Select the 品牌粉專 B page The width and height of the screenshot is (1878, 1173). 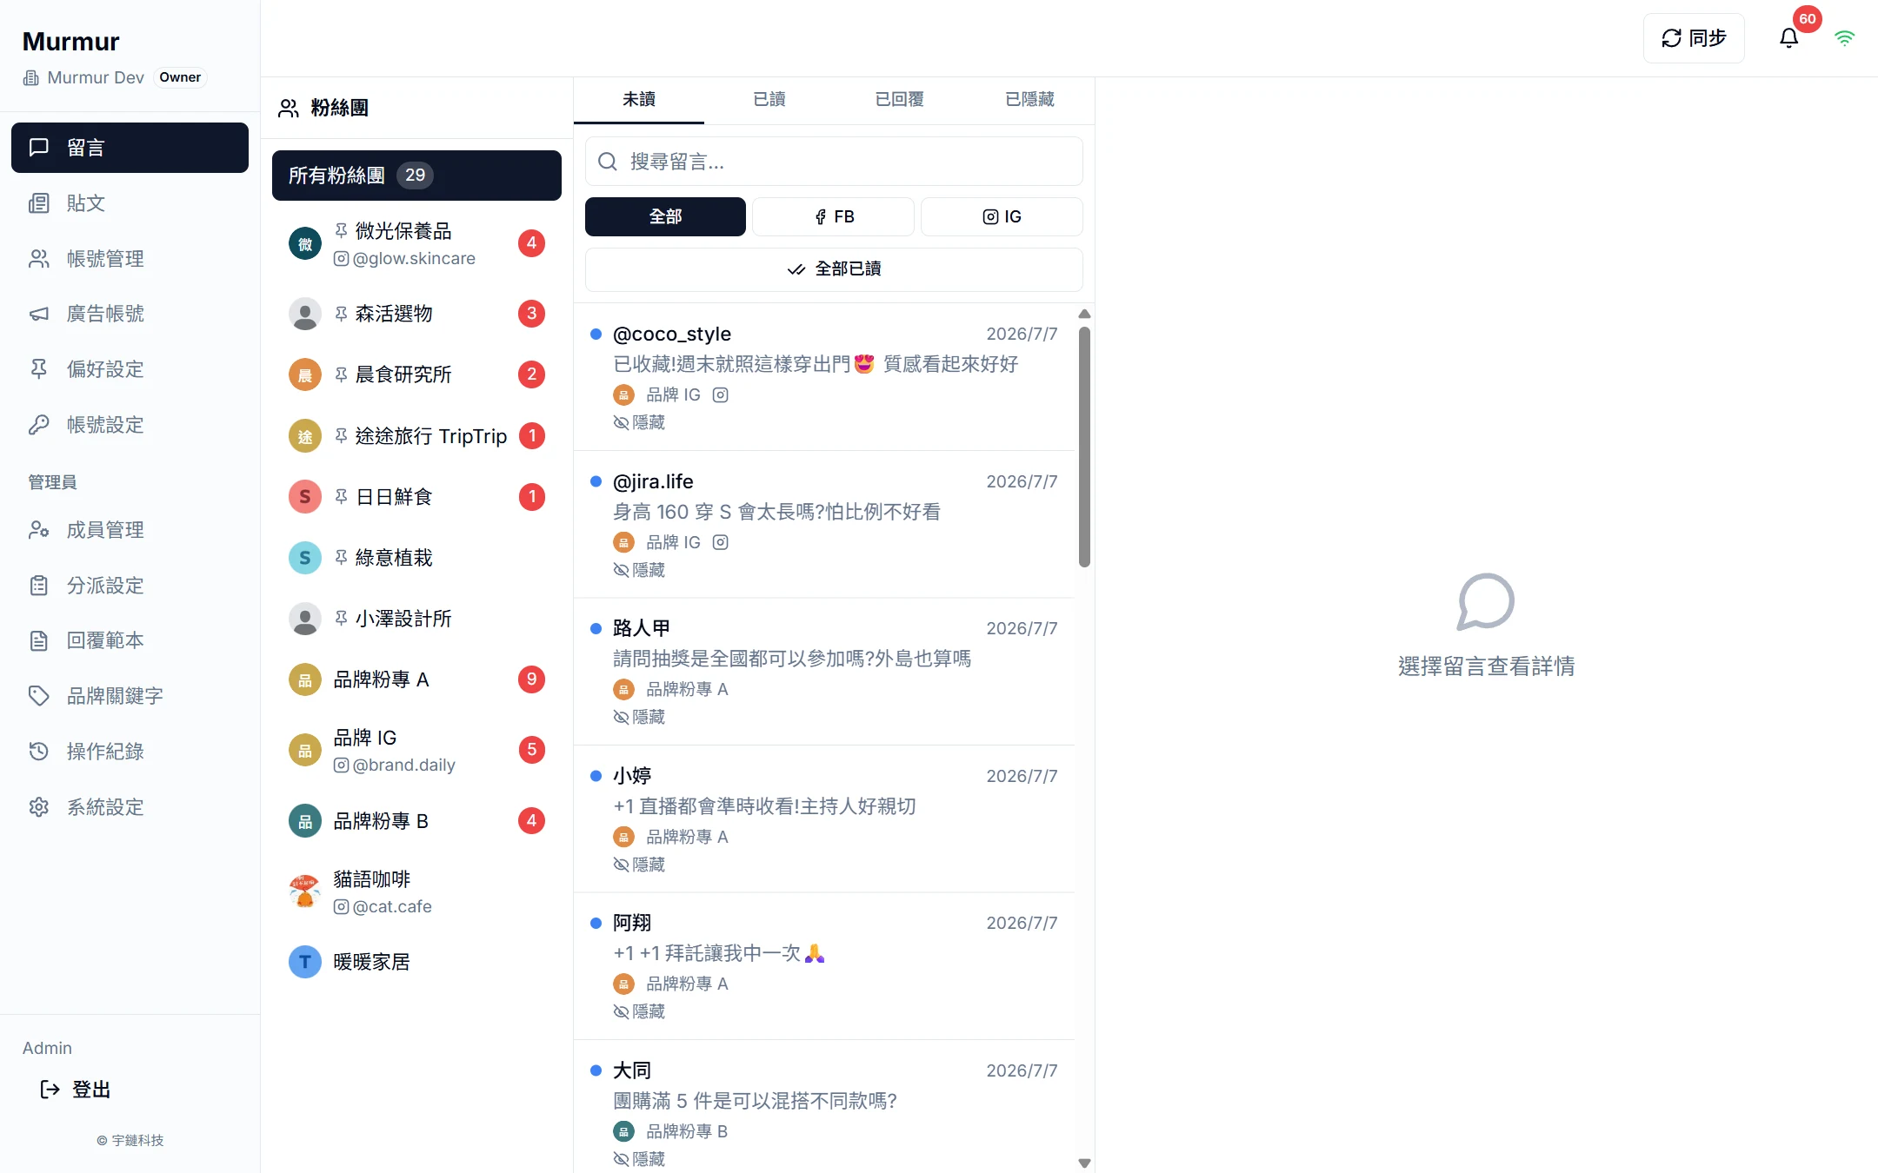tap(416, 821)
